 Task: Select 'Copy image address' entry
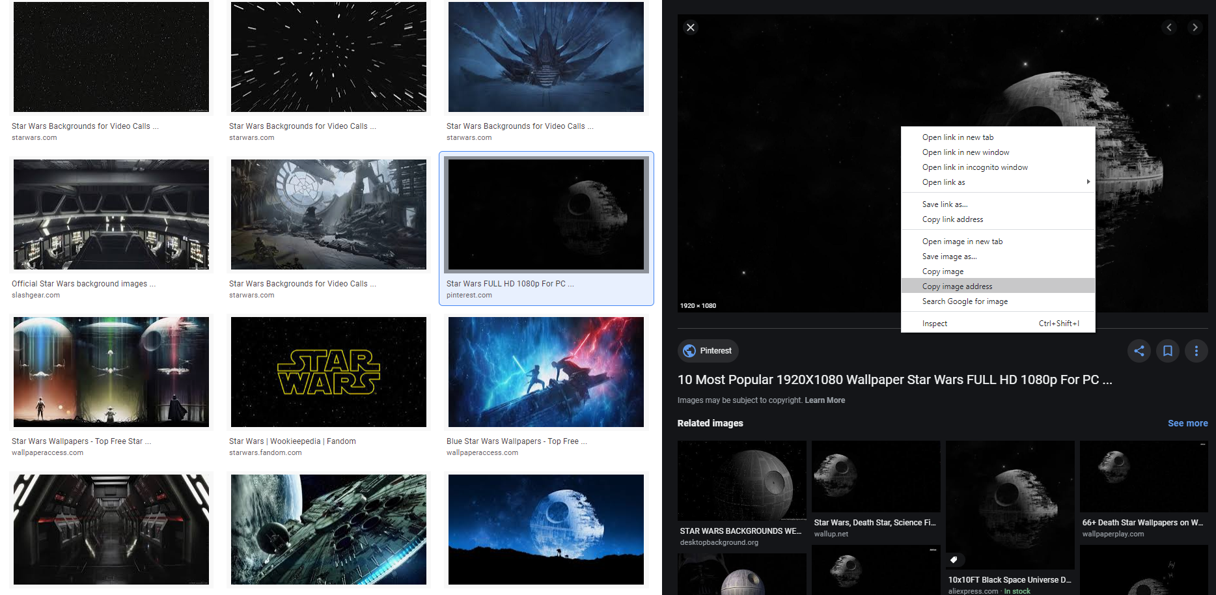[998, 286]
